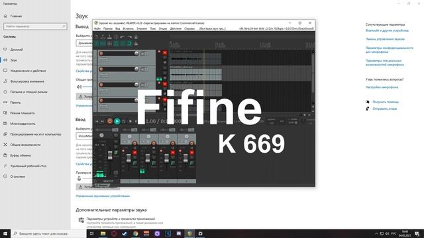Open the Вид menu in REAPER

point(118,28)
